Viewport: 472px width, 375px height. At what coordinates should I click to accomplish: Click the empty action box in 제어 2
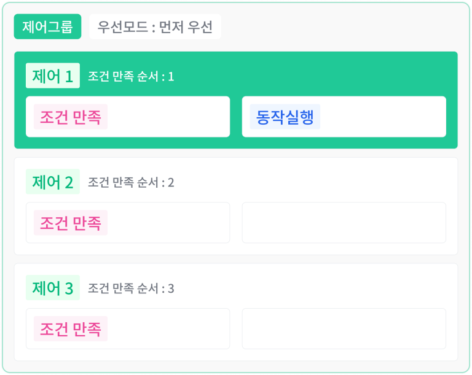(x=344, y=223)
